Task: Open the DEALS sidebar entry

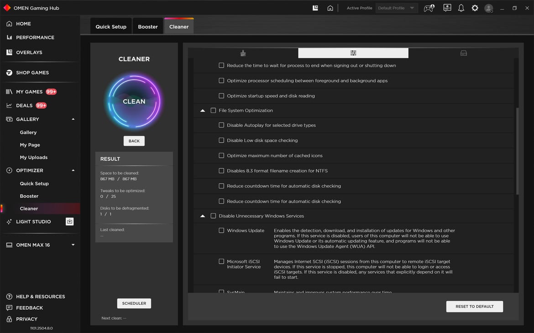Action: tap(24, 105)
